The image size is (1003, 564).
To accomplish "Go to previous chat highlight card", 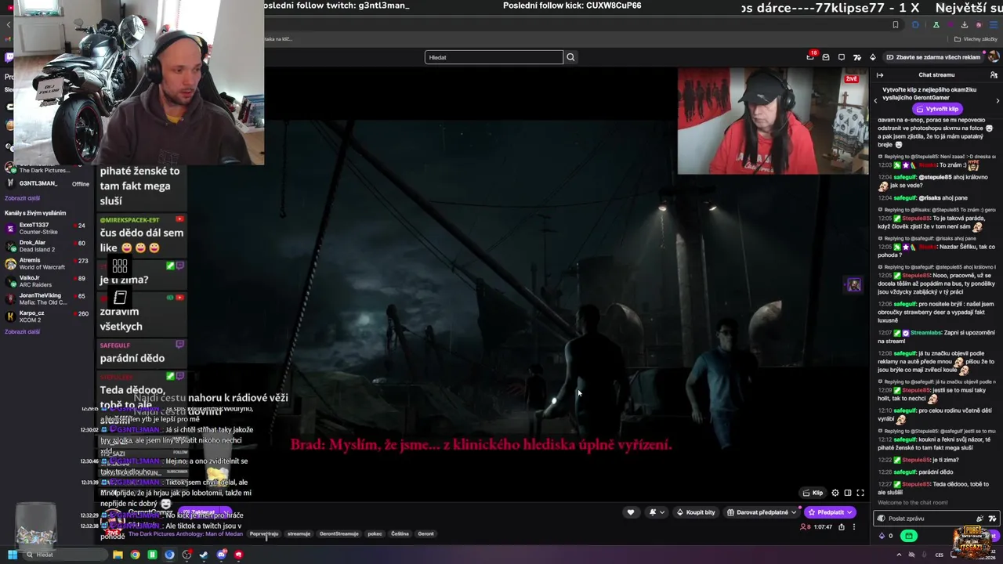I will pos(876,101).
